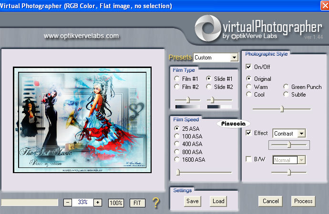Set preview zoom to 100%
This screenshot has width=329, height=214.
[x=116, y=203]
